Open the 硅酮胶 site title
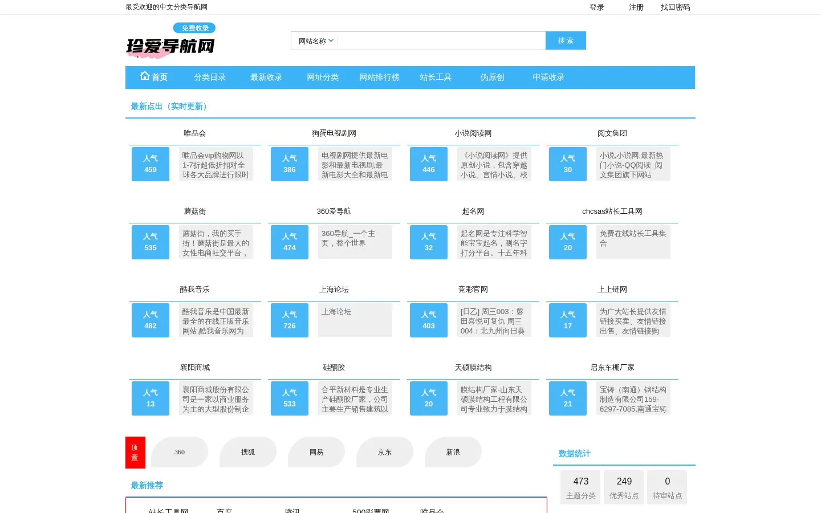821x513 pixels. point(334,368)
